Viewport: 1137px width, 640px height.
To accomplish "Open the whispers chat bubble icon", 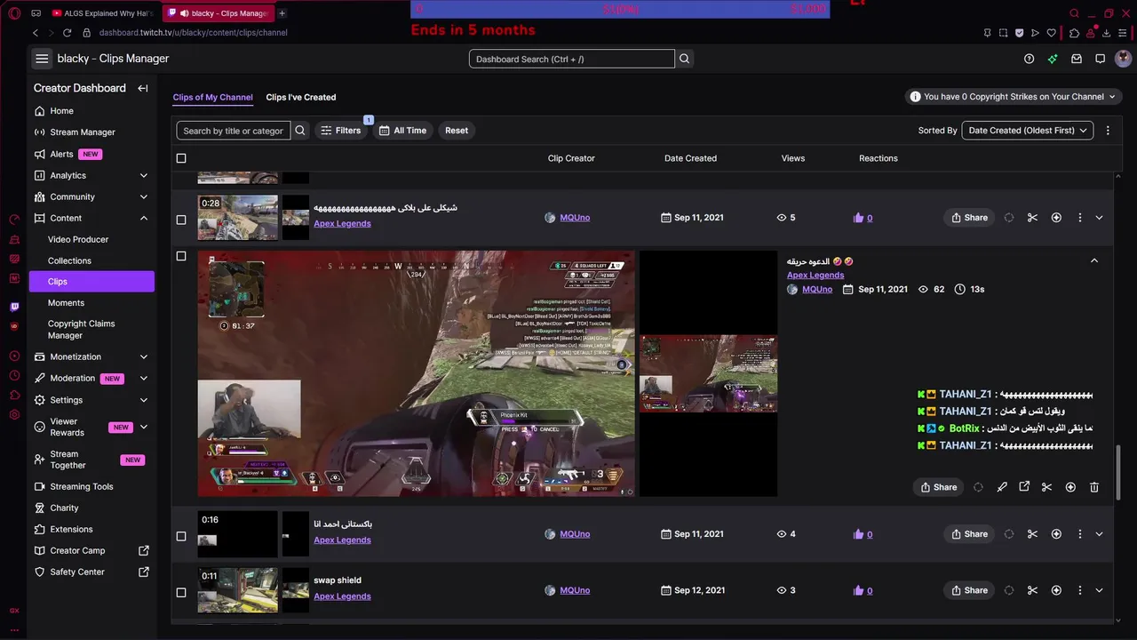I will pos(1100,59).
